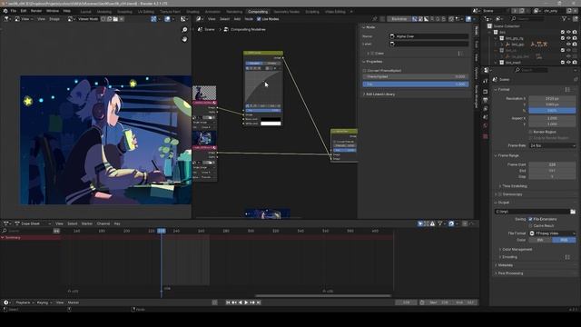Collapse the Frame Range panel
Viewport: 581px width, 327px height.
coord(496,155)
